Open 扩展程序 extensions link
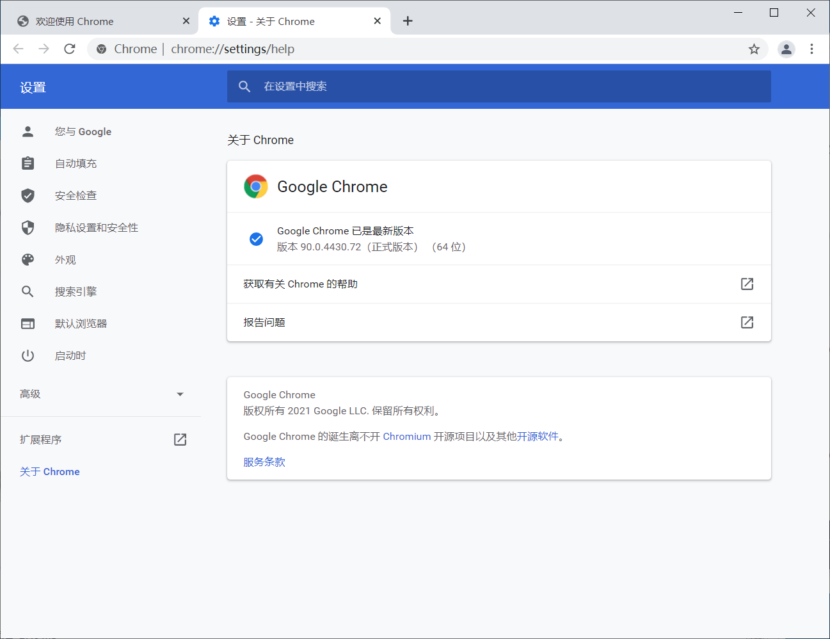 coord(101,439)
